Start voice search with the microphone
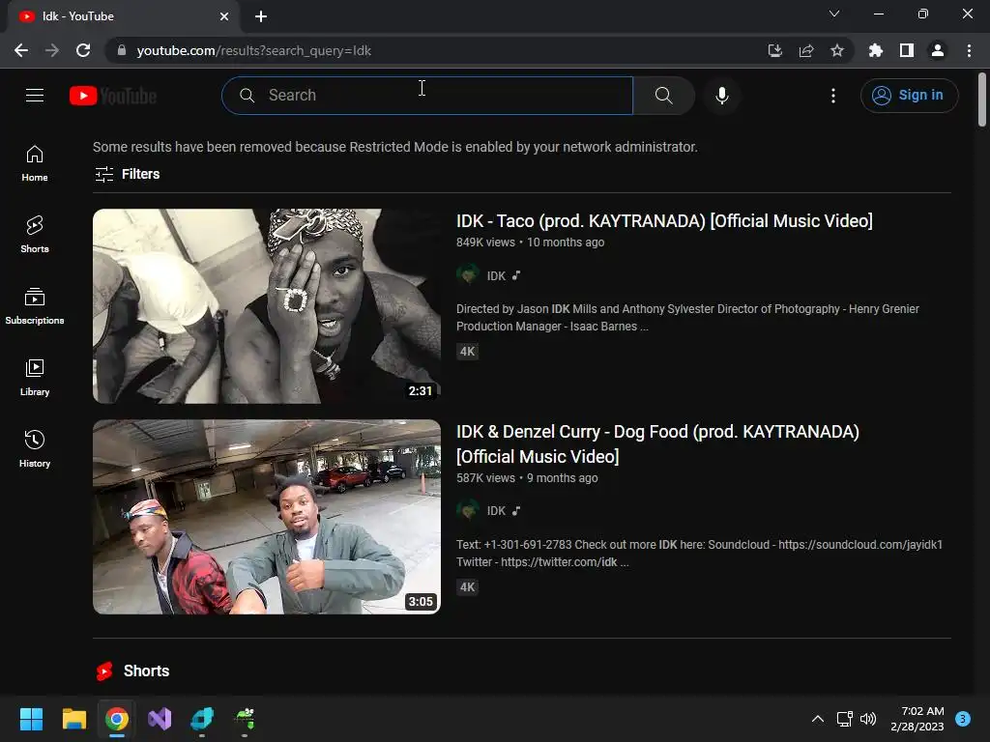990x742 pixels. point(721,96)
